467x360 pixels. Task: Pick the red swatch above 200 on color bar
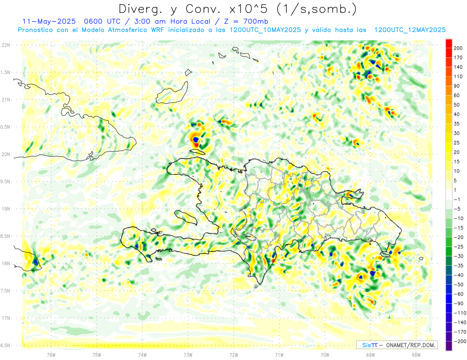pyautogui.click(x=449, y=43)
